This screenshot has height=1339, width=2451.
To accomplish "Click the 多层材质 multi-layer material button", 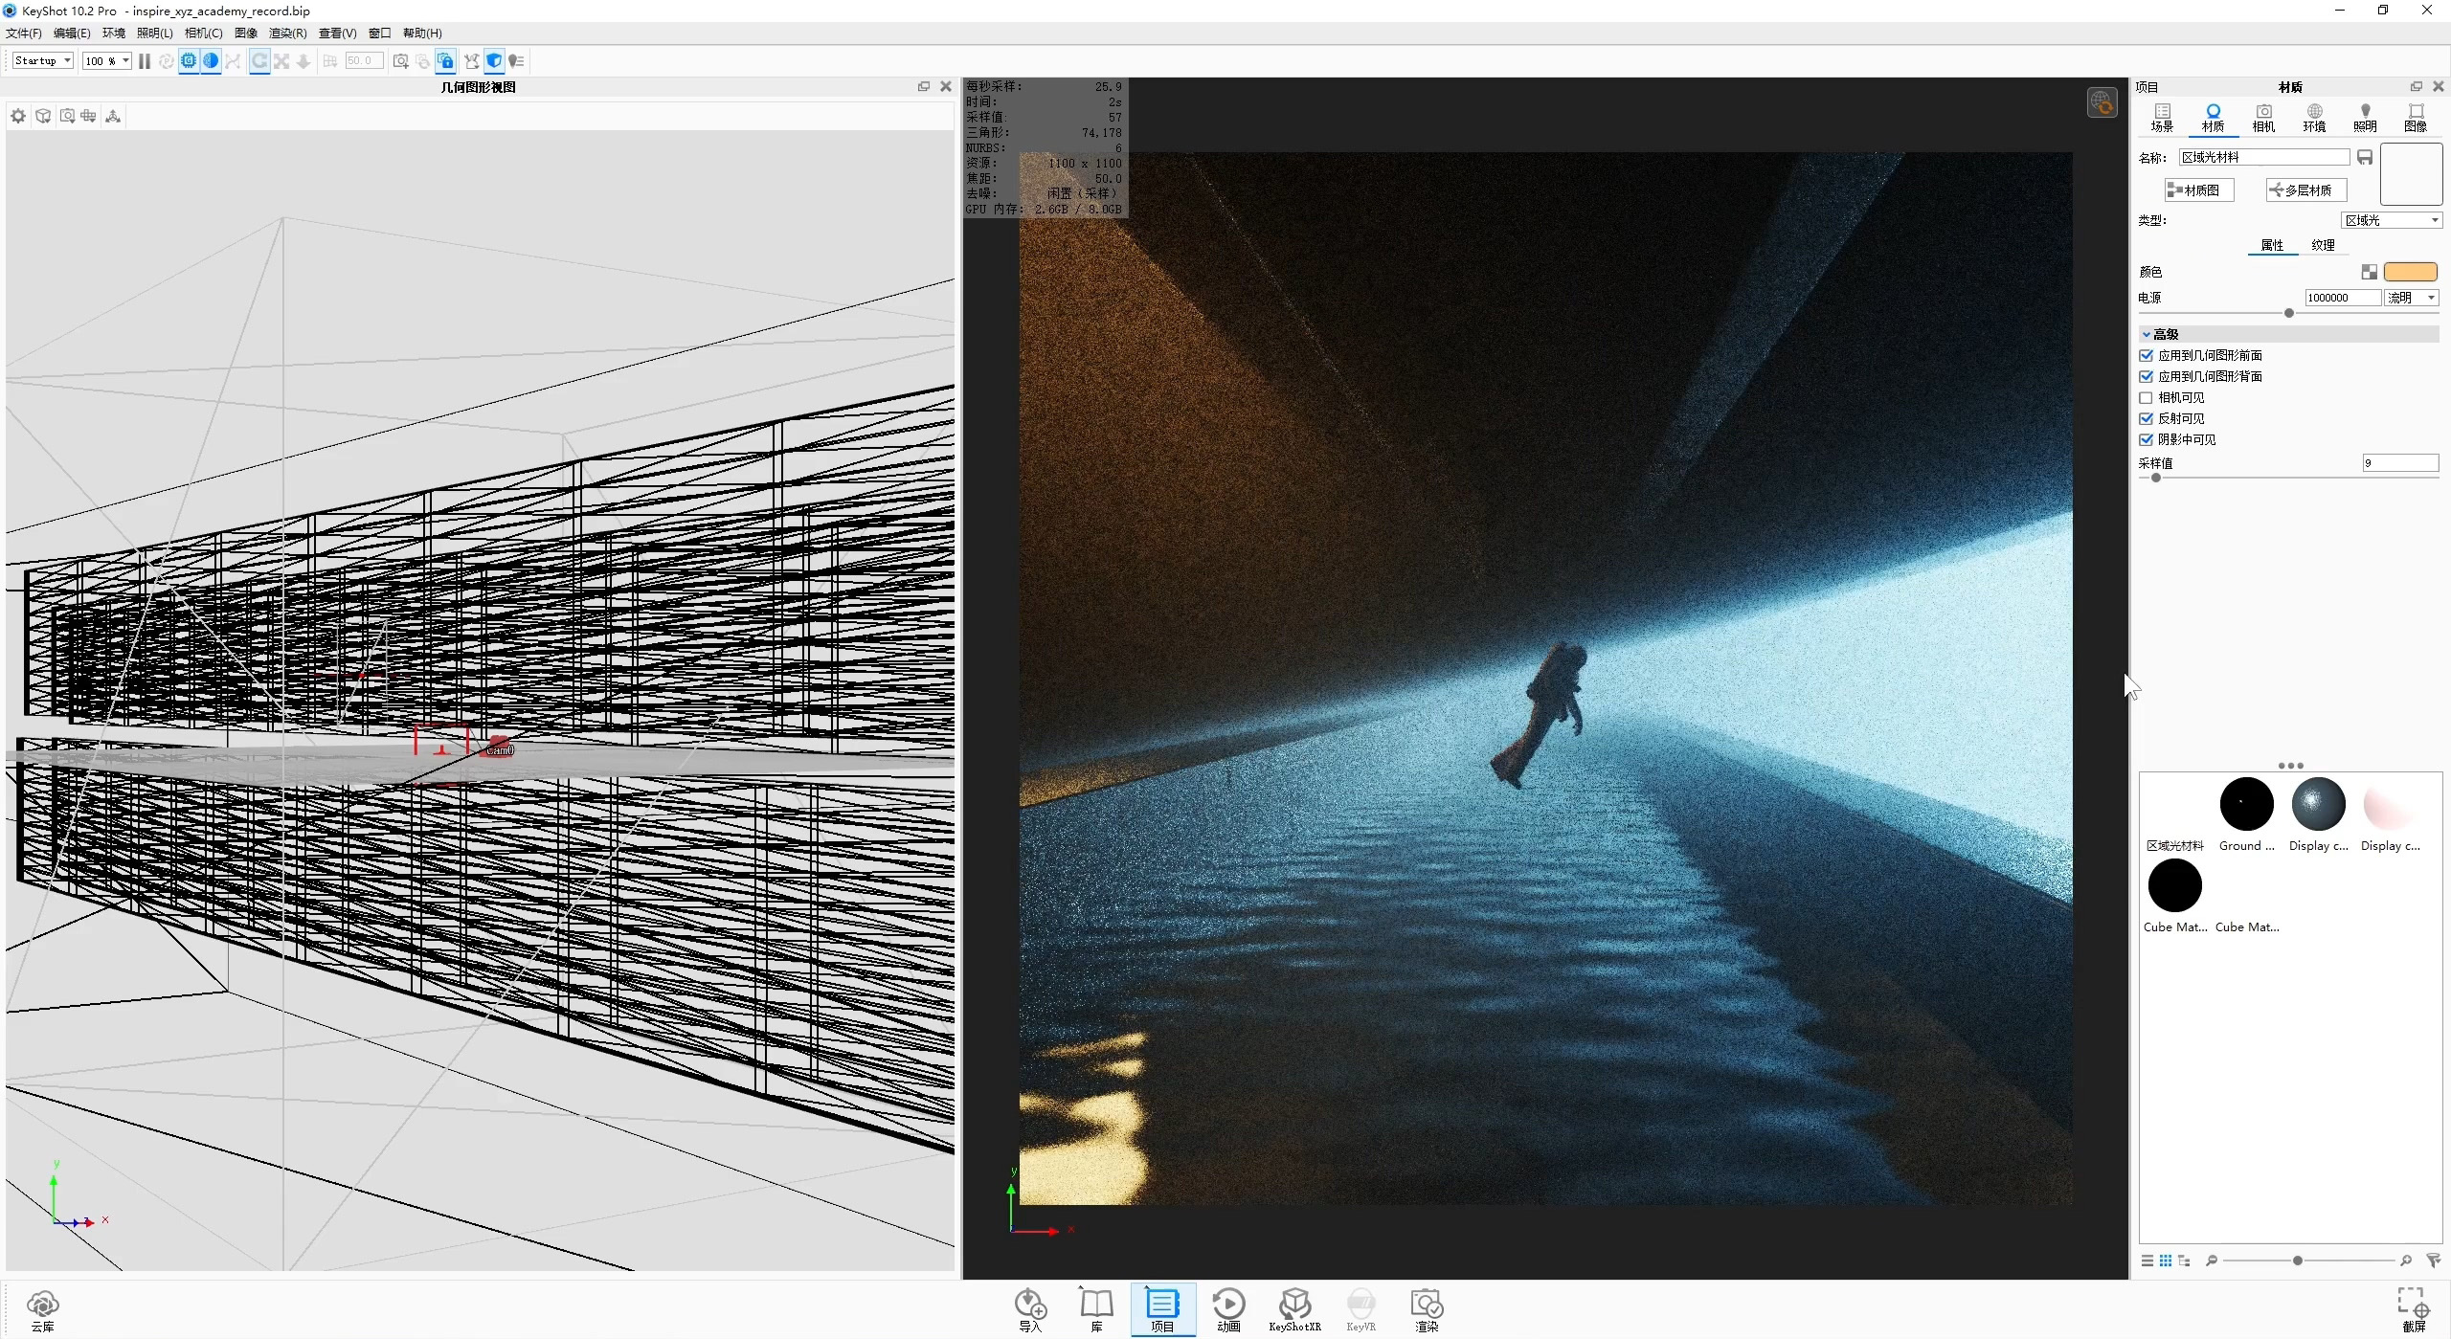I will click(2305, 190).
